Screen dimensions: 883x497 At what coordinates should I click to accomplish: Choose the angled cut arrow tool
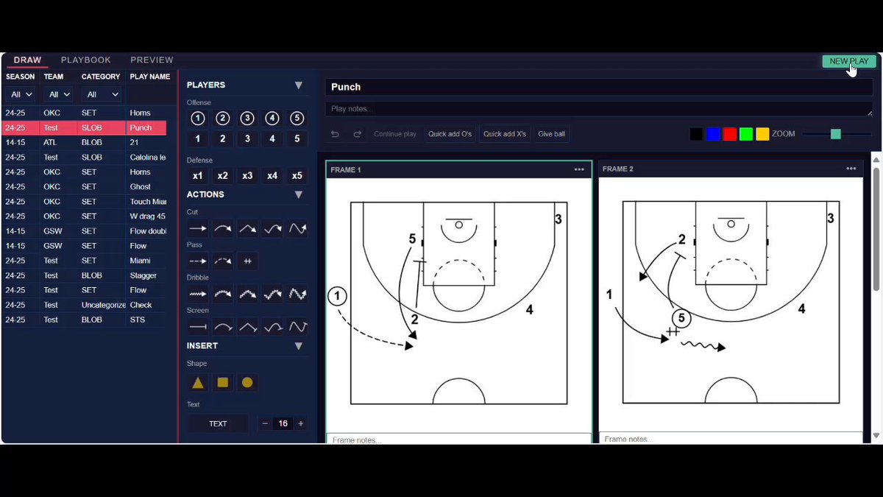pyautogui.click(x=248, y=229)
